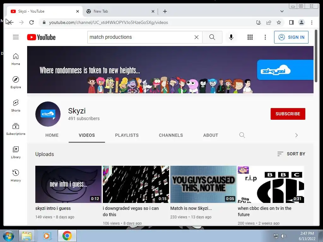Open 'Match is now Skyzi...' title
Viewport: 323px width, 242px height.
(191, 208)
